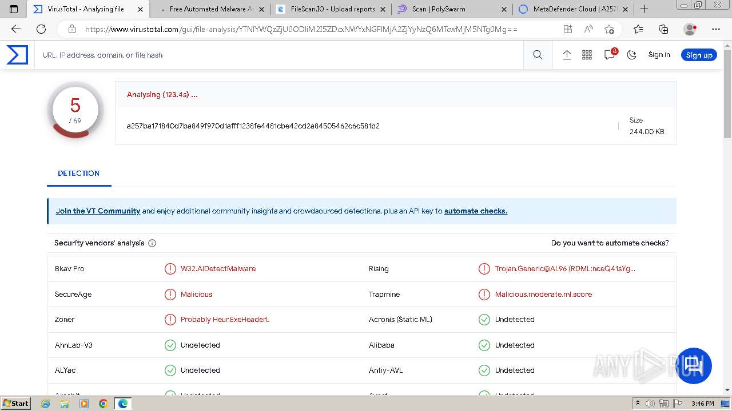This screenshot has height=411, width=732.
Task: Switch to Free Automated Malware Analysis tab
Action: [x=211, y=9]
